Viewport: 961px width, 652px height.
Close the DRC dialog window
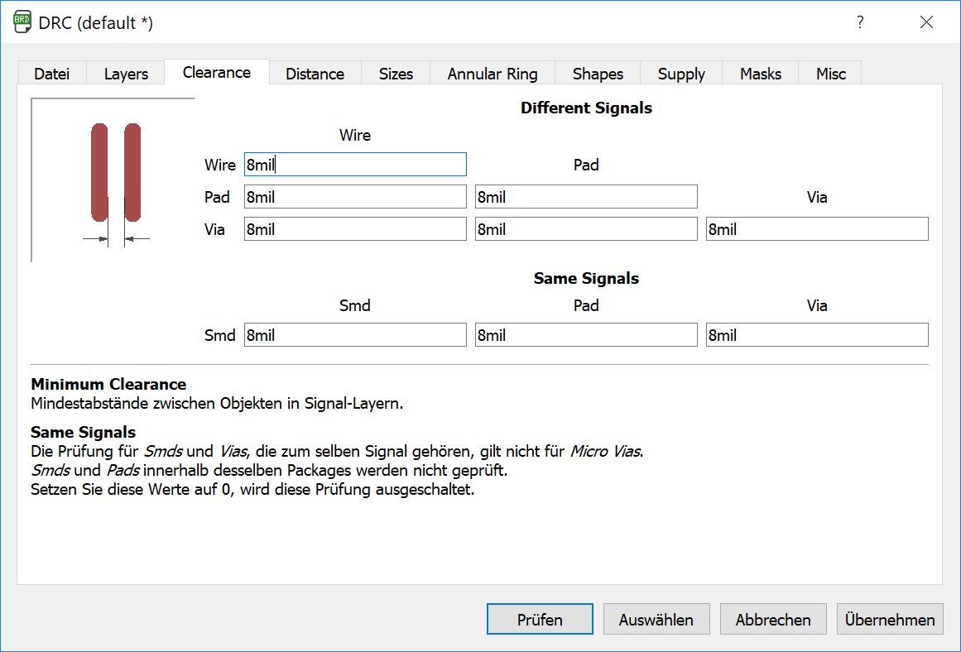[x=926, y=22]
